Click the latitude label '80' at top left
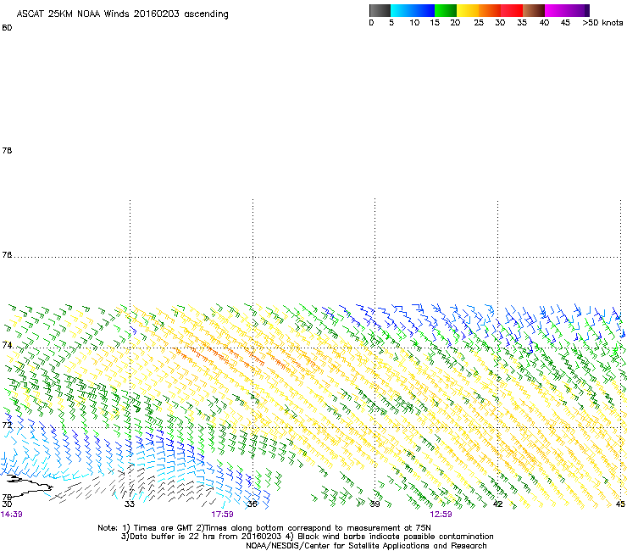The height and width of the screenshot is (551, 627). (x=7, y=28)
